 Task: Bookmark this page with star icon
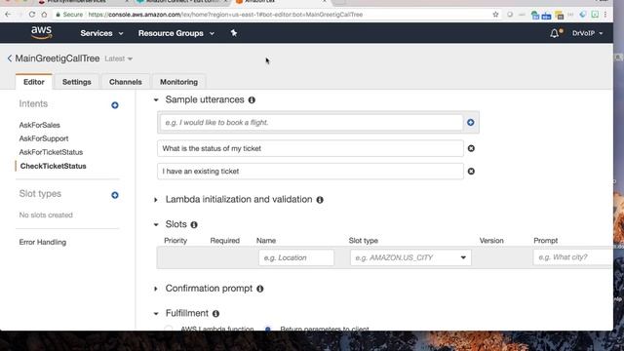tap(495, 15)
